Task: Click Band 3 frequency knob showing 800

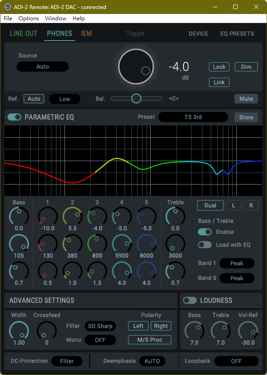Action: 97,244
